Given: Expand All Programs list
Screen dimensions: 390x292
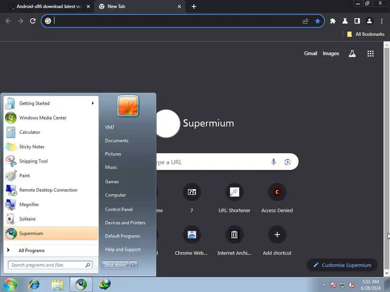Looking at the screenshot, I should [51, 250].
